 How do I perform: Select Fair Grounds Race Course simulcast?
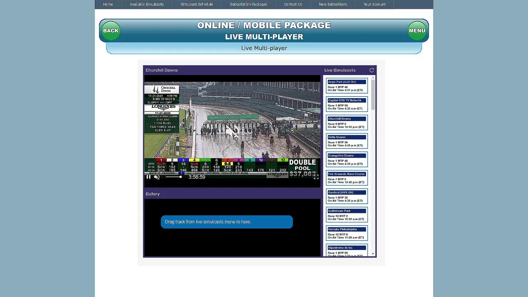tap(347, 178)
